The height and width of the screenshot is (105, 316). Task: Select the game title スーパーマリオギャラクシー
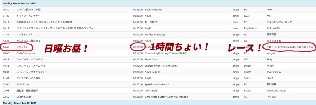tap(32, 72)
